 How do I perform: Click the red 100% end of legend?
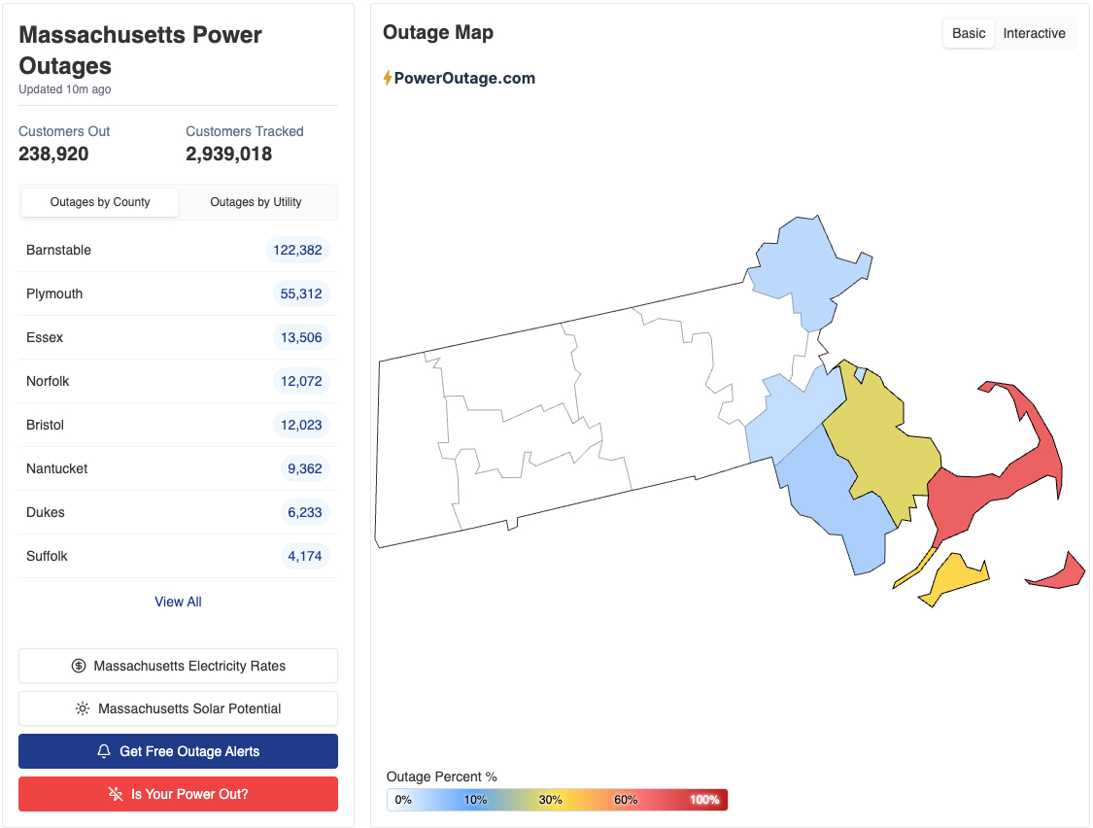[x=705, y=800]
